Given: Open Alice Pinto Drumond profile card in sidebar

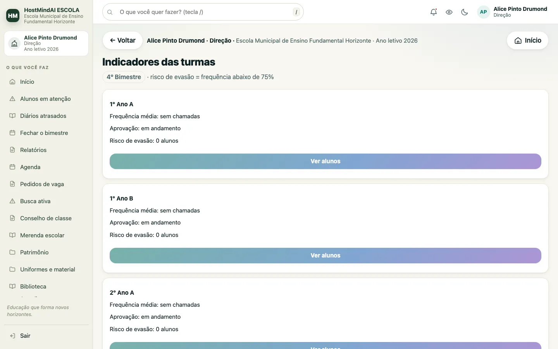Looking at the screenshot, I should pyautogui.click(x=46, y=43).
